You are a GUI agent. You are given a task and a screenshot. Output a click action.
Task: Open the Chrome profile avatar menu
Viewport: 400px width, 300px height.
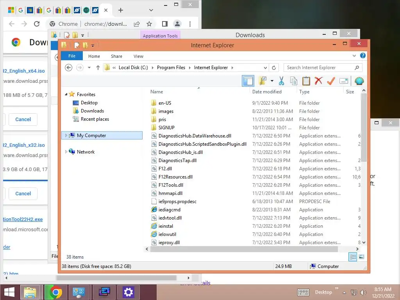(177, 24)
